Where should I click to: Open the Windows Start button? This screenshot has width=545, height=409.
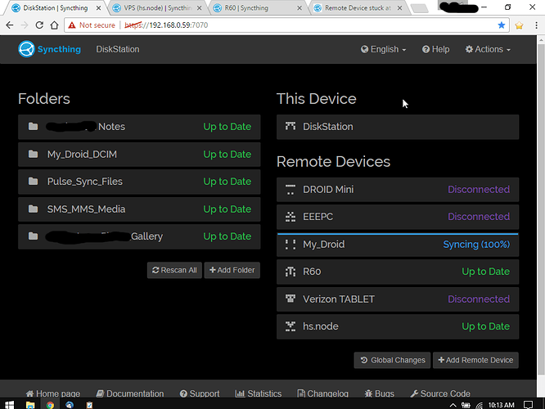point(9,405)
